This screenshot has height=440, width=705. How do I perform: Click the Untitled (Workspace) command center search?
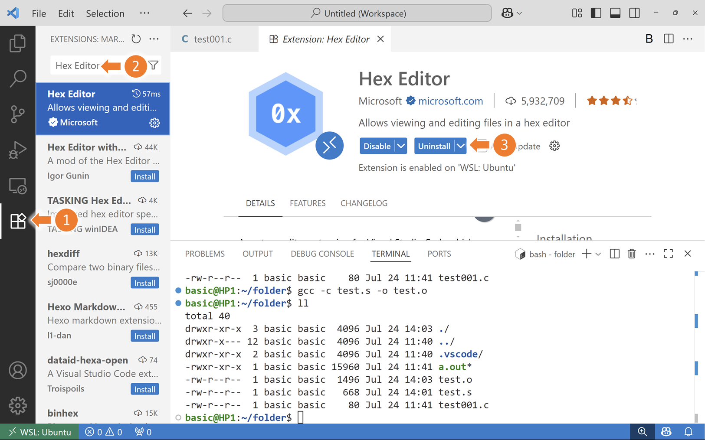(x=357, y=13)
